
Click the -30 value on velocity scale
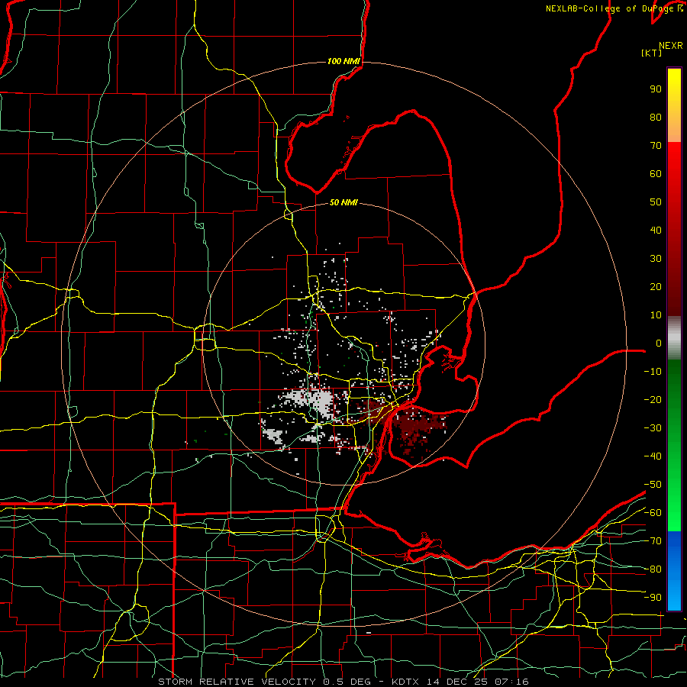tap(653, 428)
